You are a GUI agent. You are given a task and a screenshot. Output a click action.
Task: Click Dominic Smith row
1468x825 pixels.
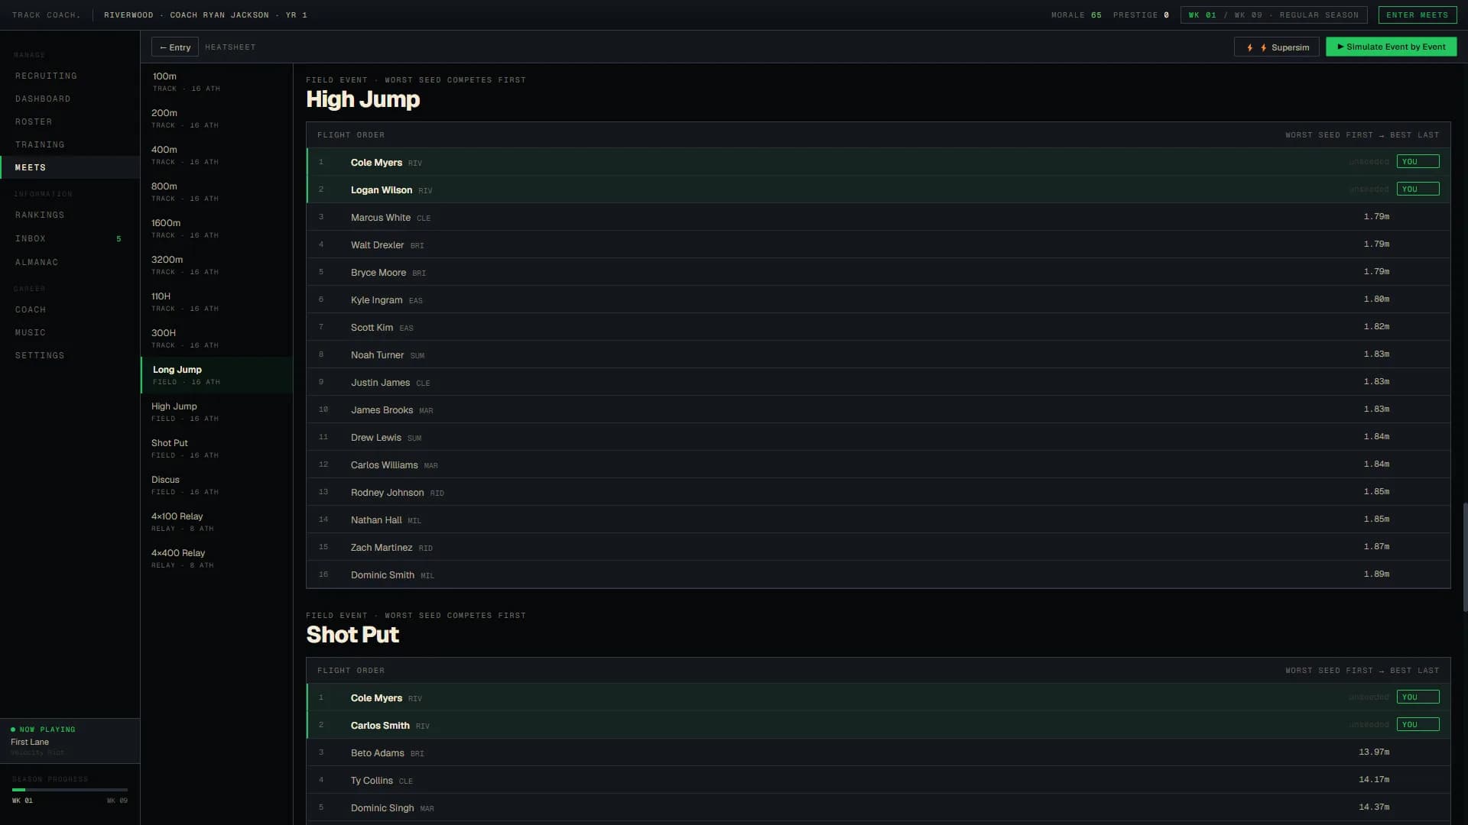point(879,574)
